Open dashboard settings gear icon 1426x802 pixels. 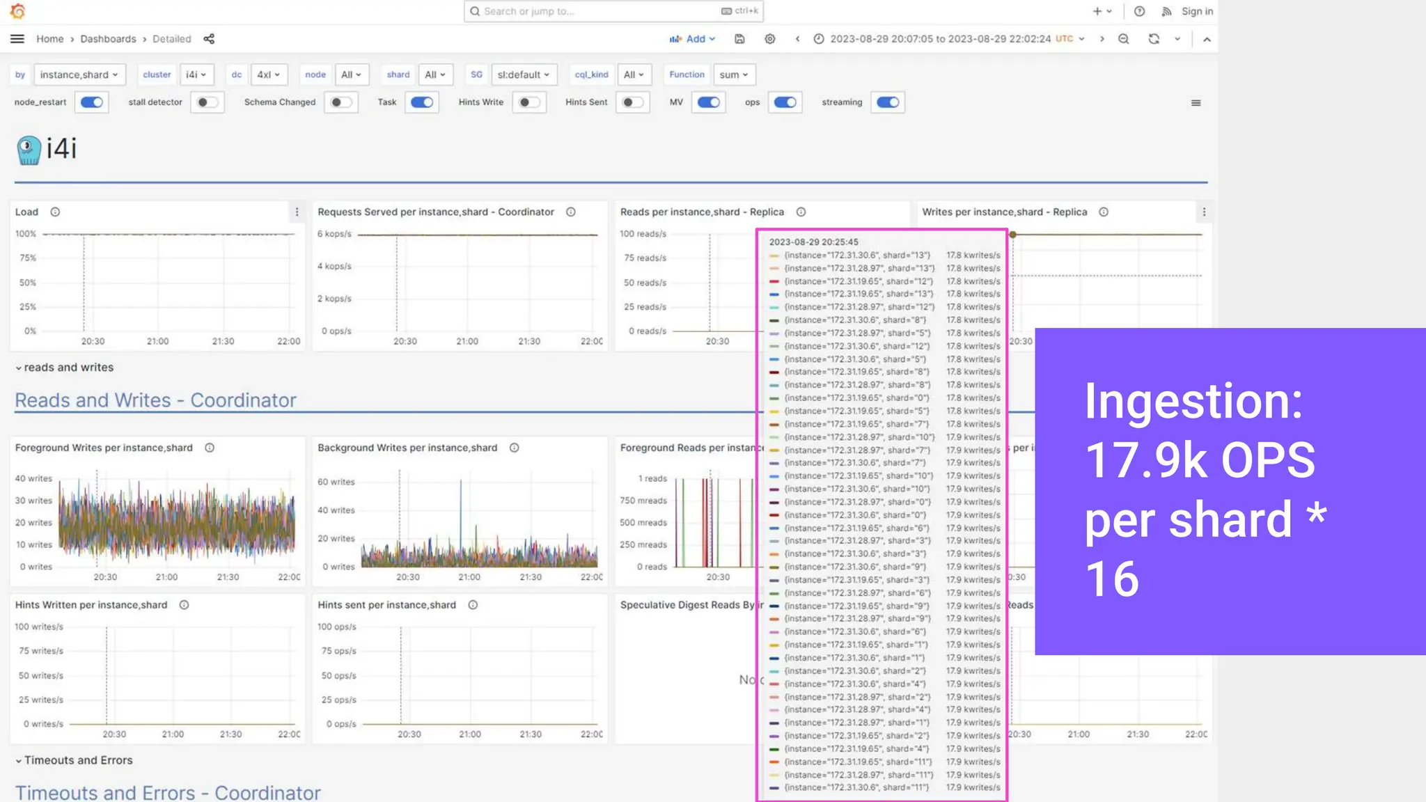coord(769,39)
